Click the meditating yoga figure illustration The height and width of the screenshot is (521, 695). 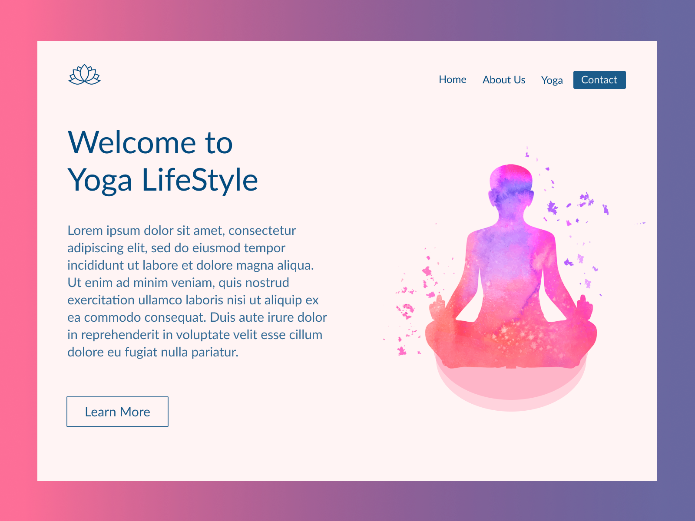tap(511, 266)
